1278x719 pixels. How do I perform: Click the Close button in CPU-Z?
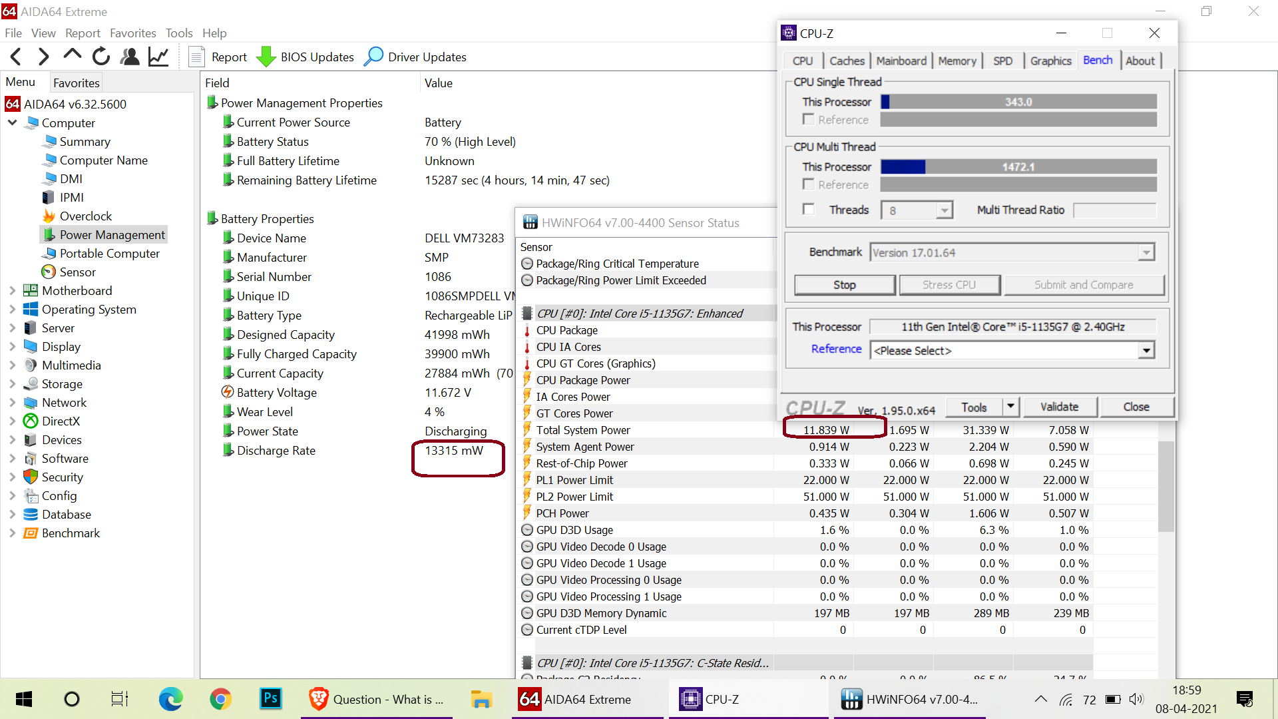coord(1136,407)
